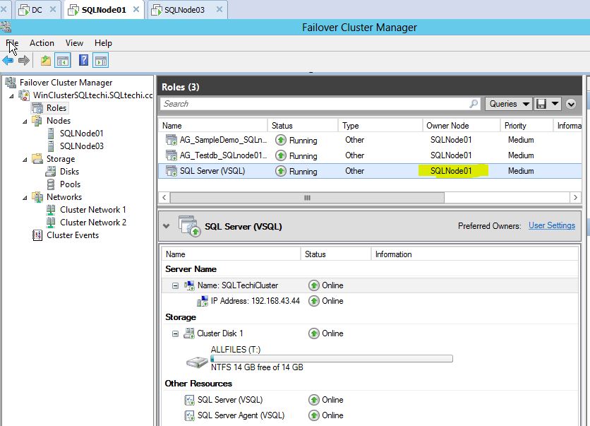590x426 pixels.
Task: Collapse the Storage tree branch
Action: pos(25,160)
